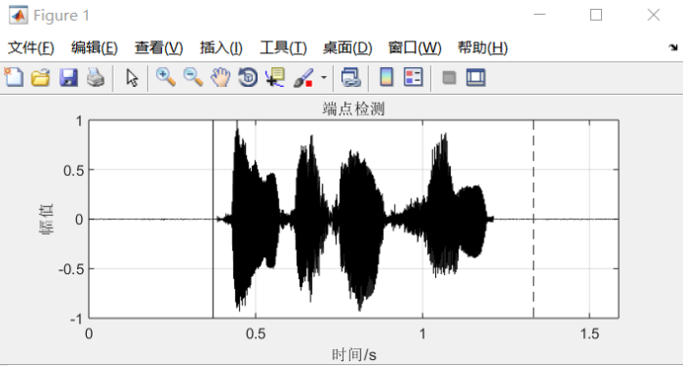This screenshot has width=683, height=366.
Task: Click the x-axis tick label 0.5
Action: [x=256, y=333]
